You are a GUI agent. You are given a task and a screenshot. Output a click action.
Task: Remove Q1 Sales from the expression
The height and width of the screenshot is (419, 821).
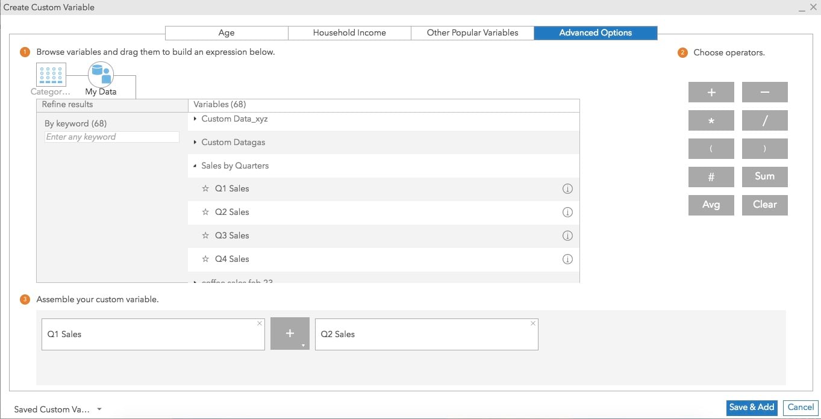[260, 323]
